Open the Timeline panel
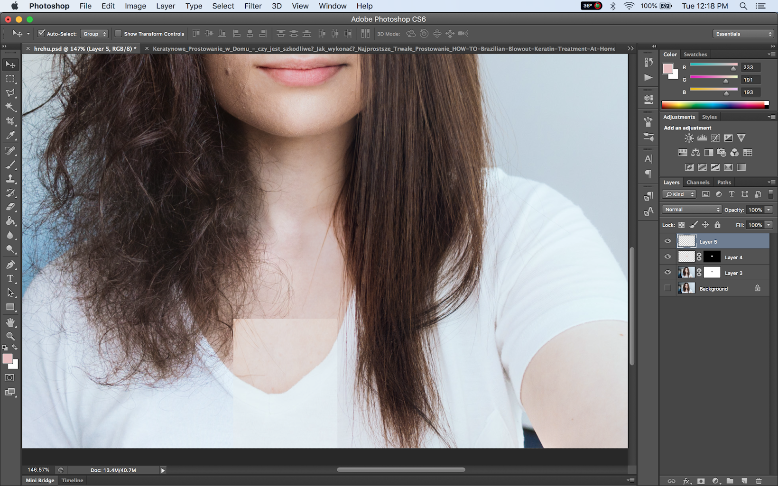 pyautogui.click(x=72, y=480)
